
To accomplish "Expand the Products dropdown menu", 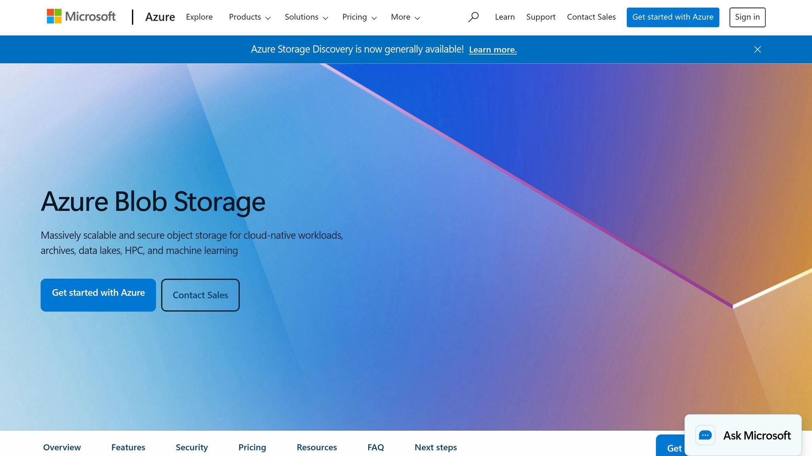I will (249, 17).
